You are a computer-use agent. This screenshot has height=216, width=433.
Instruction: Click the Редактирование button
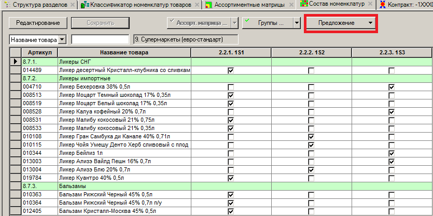38,23
